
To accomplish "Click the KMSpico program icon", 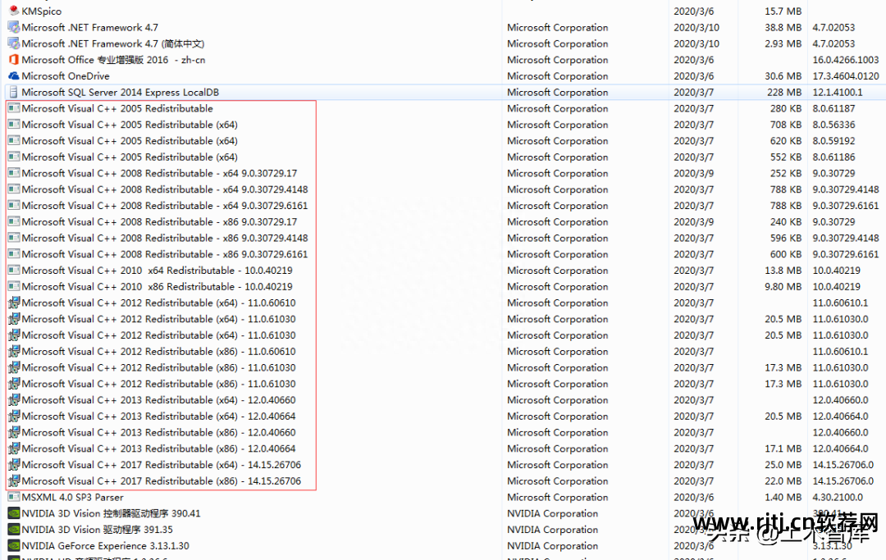I will point(14,11).
